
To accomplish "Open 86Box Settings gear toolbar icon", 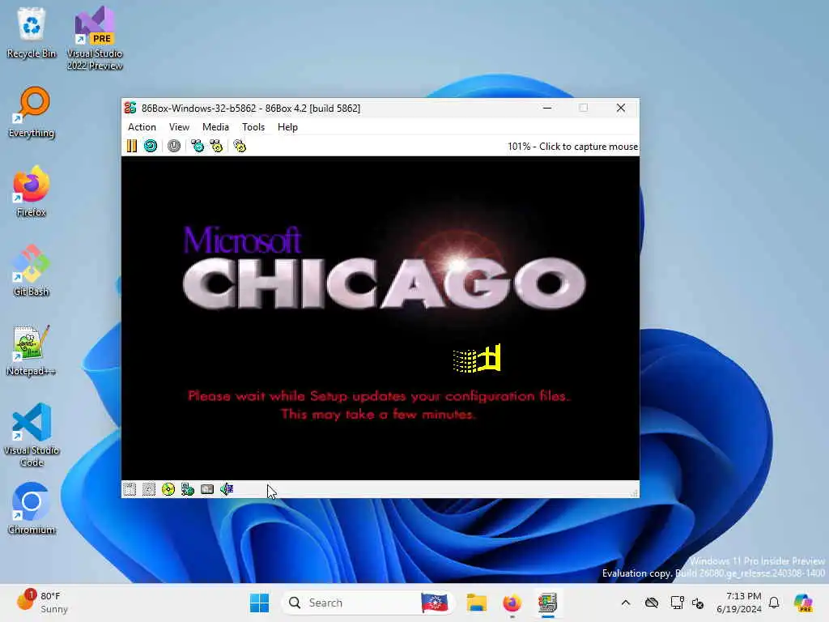I will point(240,146).
